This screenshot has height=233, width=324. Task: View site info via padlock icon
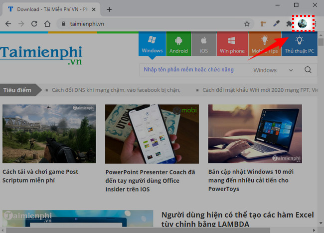click(62, 23)
